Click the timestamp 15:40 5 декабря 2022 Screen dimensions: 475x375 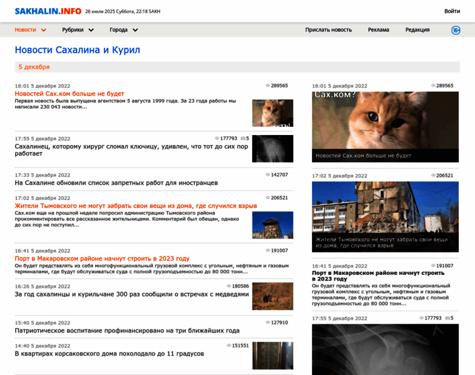pyautogui.click(x=42, y=323)
